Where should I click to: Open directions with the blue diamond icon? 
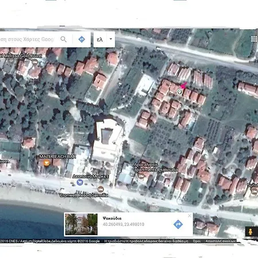click(x=81, y=40)
